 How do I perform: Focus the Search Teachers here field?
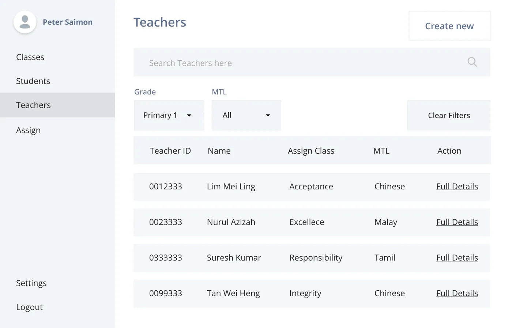[x=312, y=63]
